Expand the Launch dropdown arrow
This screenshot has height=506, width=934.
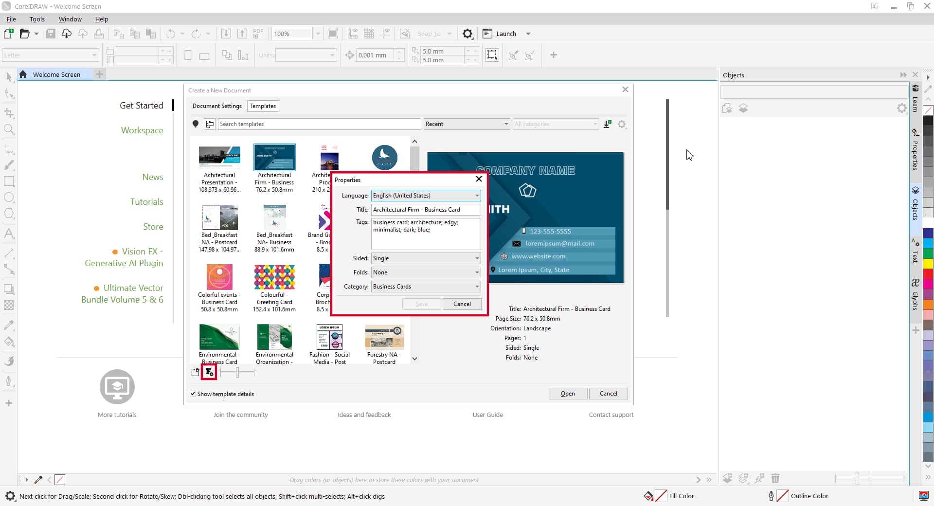coord(528,34)
